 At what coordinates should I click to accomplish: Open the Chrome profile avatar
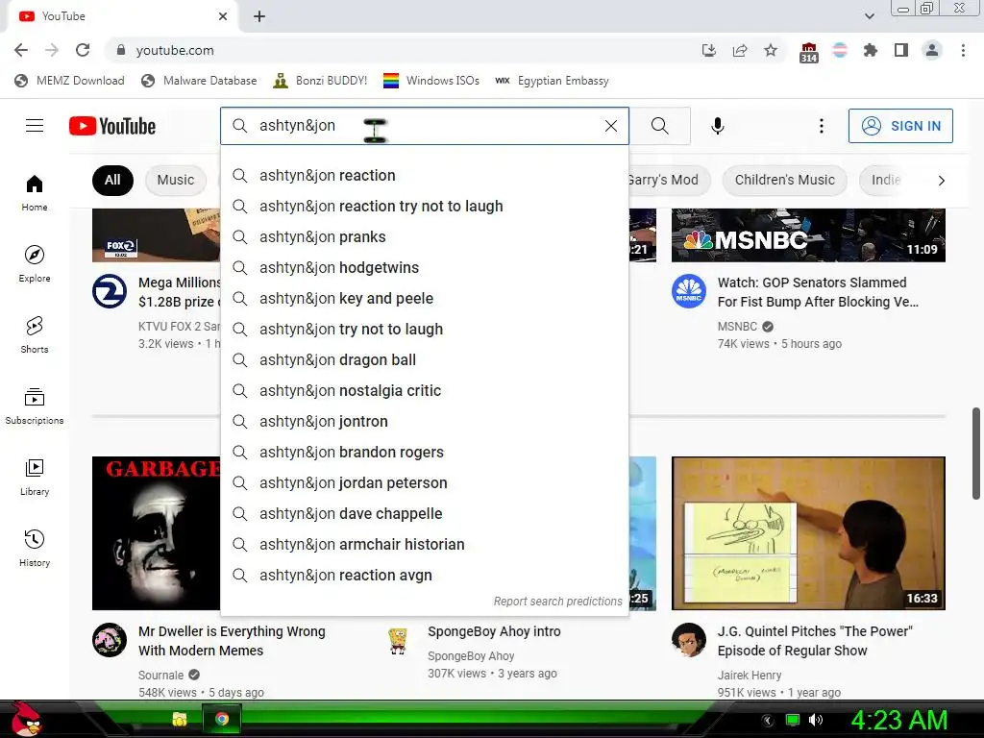[x=932, y=50]
